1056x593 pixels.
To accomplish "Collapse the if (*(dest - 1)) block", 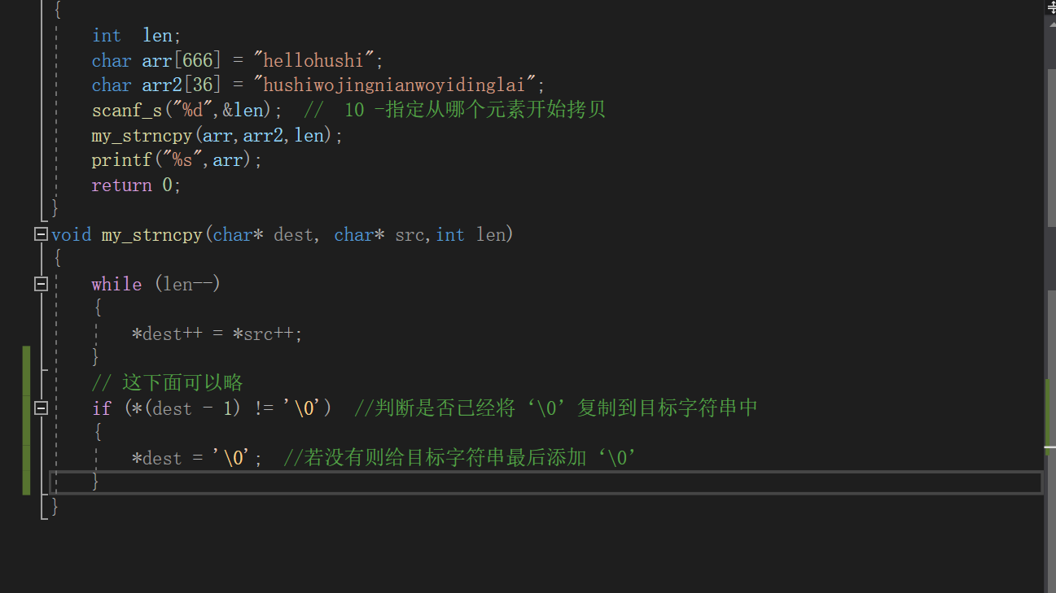I will click(x=41, y=408).
